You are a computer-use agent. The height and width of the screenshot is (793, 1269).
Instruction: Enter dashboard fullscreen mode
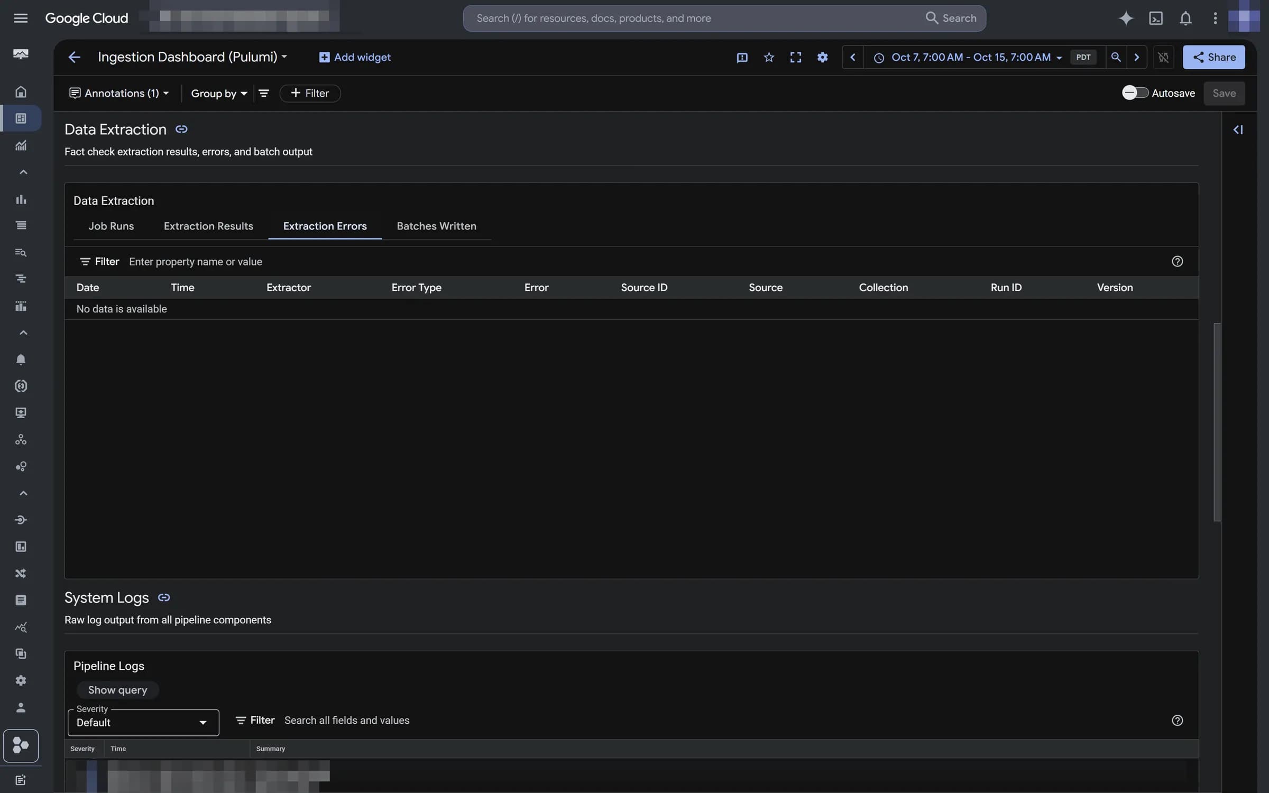click(795, 57)
